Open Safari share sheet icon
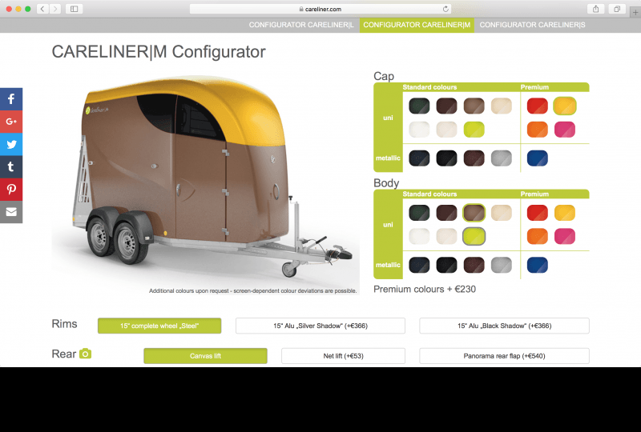The width and height of the screenshot is (641, 432). coord(595,9)
